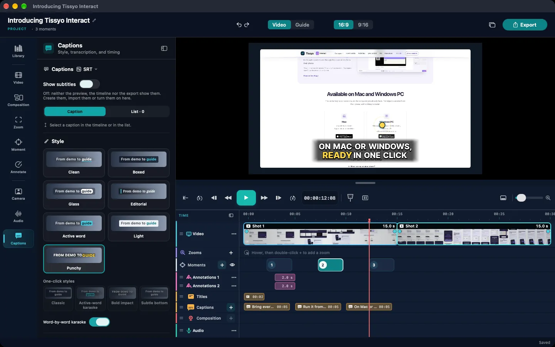Jump to the timeline start
Viewport: 555px width, 347px height.
point(185,198)
